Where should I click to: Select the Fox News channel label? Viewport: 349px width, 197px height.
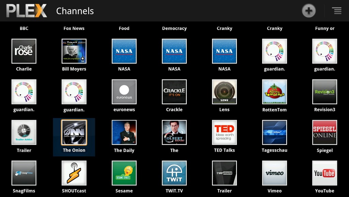click(74, 28)
